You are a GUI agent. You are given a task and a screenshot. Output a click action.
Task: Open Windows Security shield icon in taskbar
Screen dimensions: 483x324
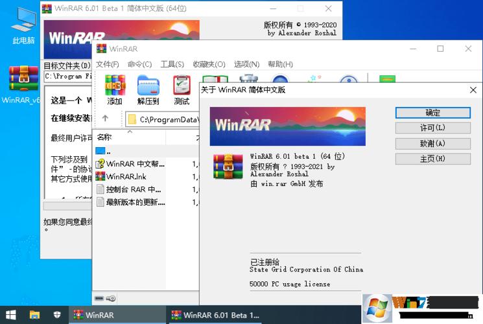coord(57,315)
